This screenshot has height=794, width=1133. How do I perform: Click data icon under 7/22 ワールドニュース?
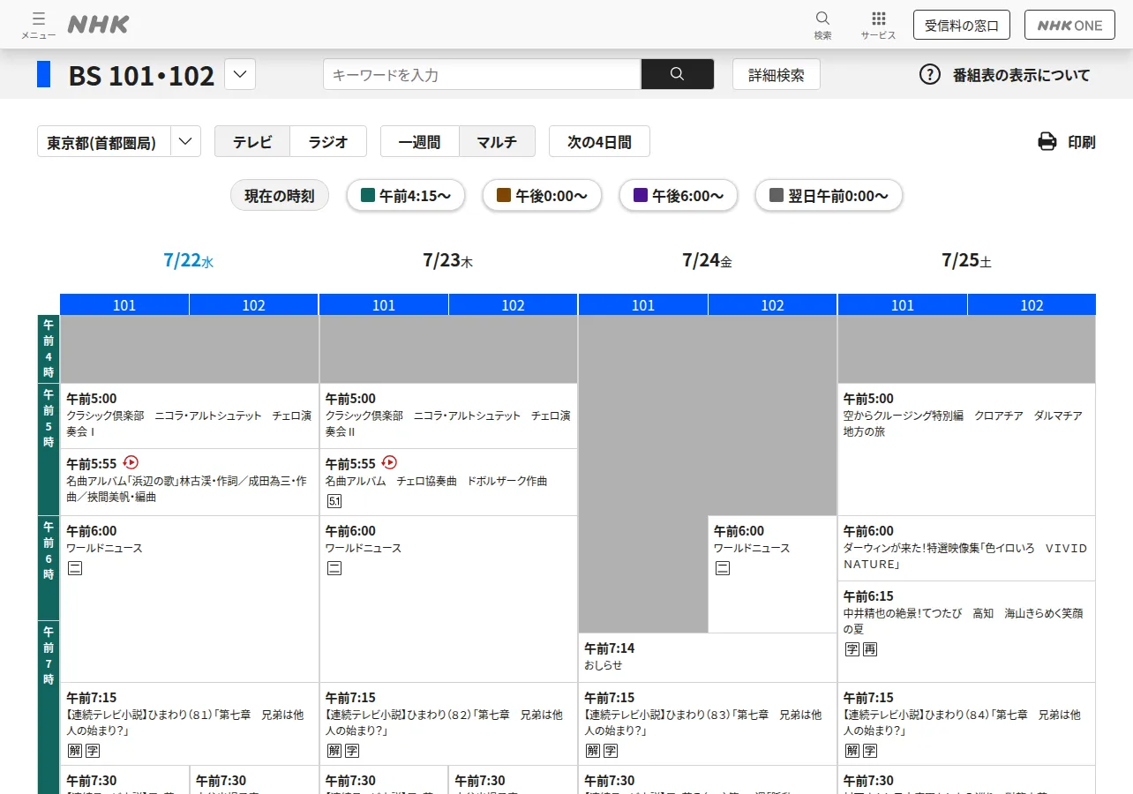point(75,568)
